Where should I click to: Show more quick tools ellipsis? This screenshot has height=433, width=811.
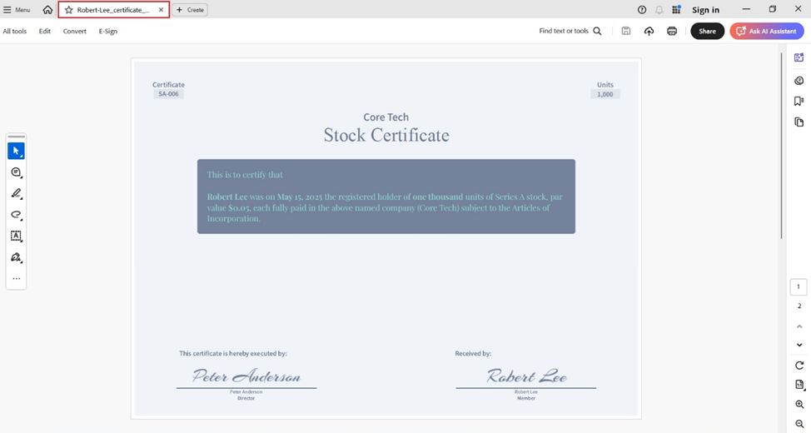point(16,278)
